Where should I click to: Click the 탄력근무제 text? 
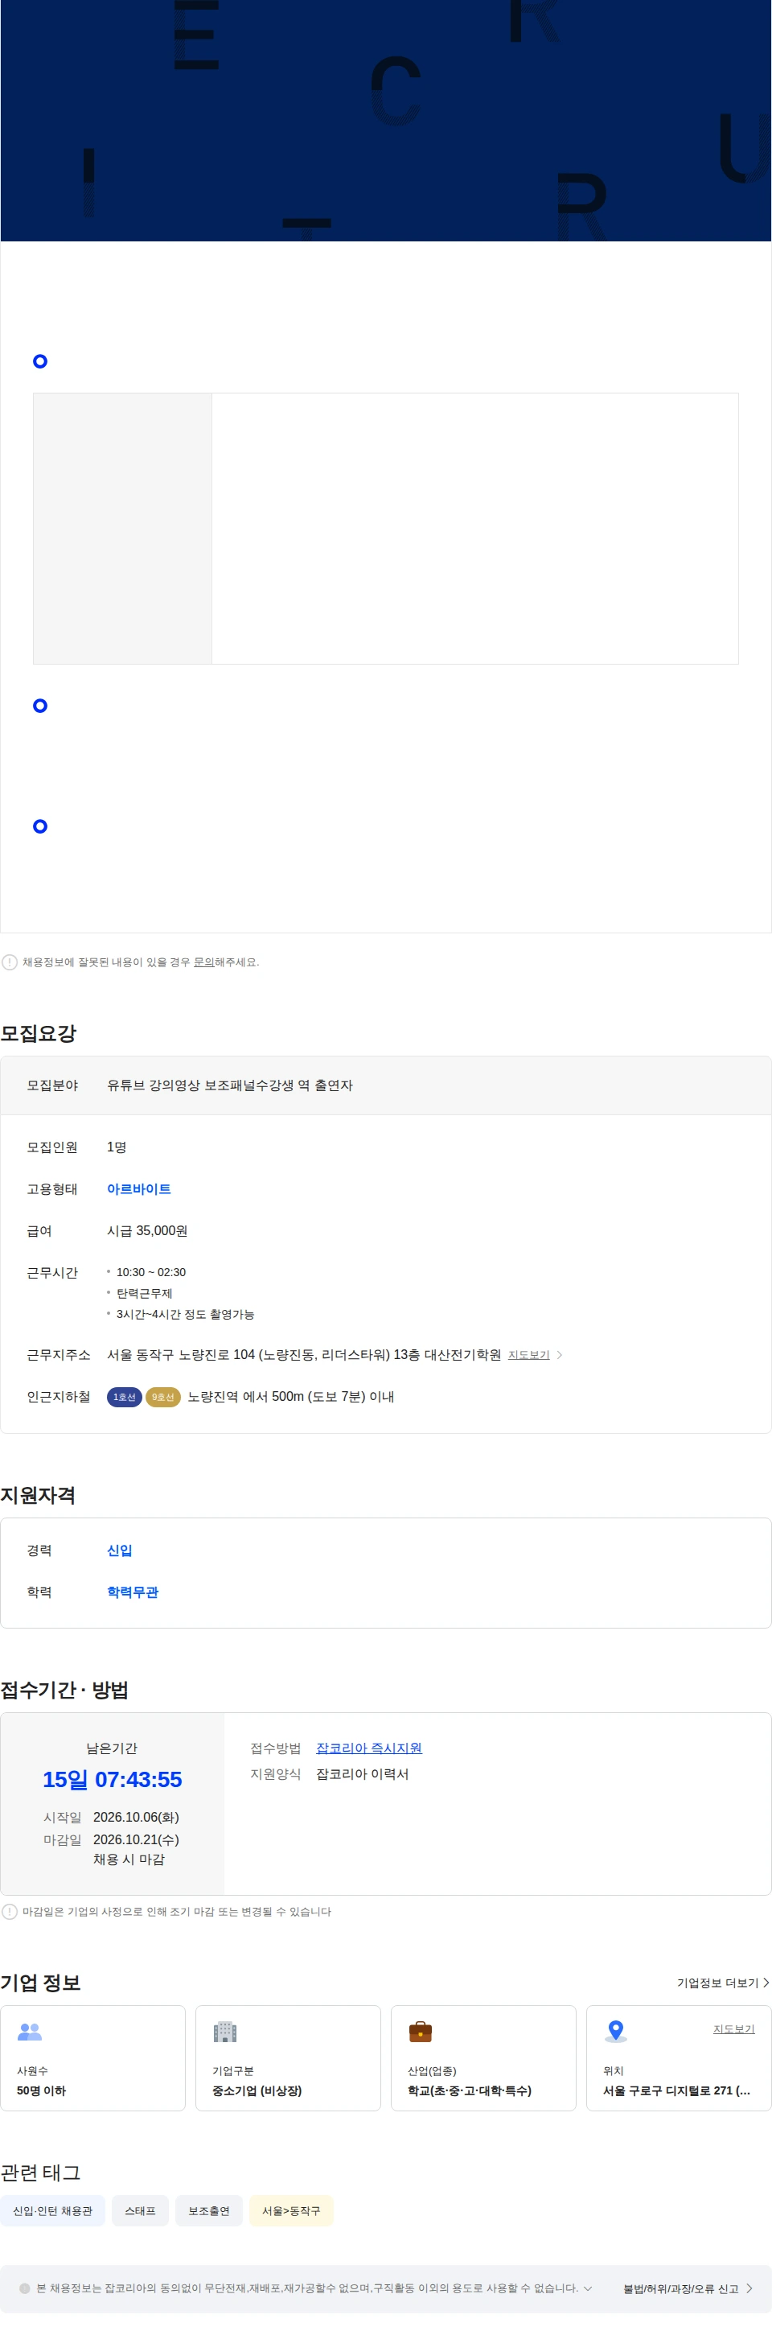144,1293
